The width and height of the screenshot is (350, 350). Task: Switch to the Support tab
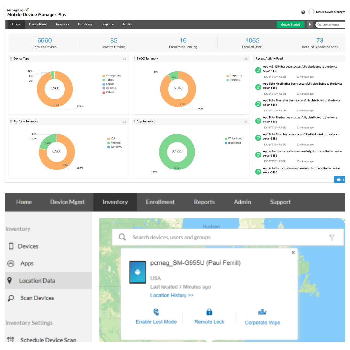280,202
